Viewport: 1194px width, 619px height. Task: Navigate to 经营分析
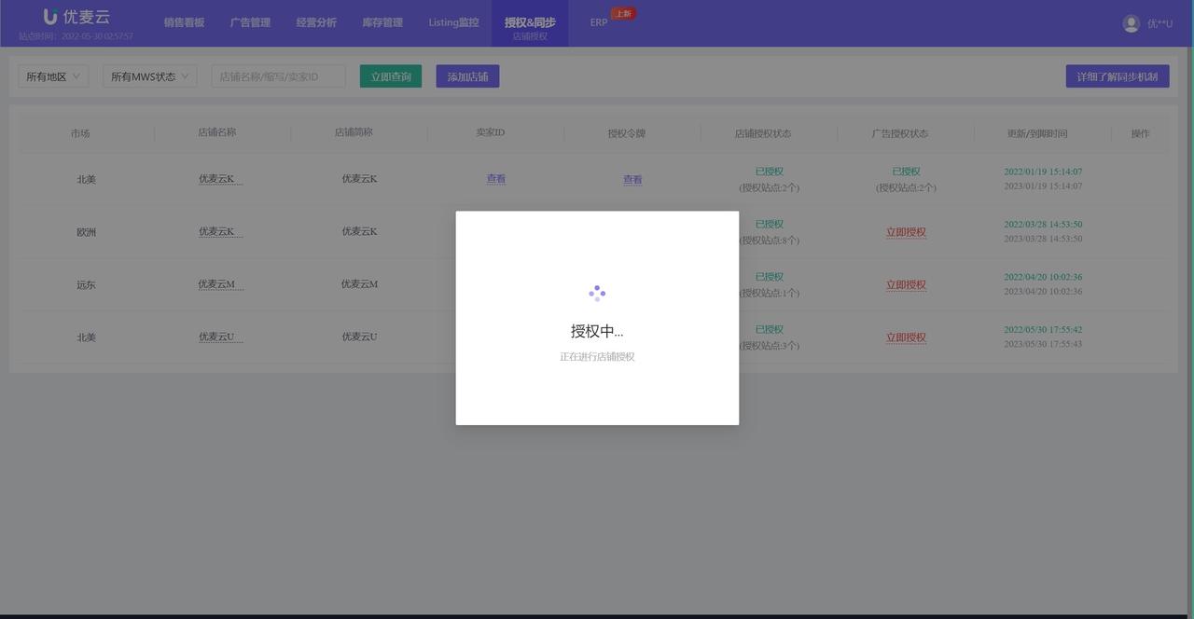[316, 22]
